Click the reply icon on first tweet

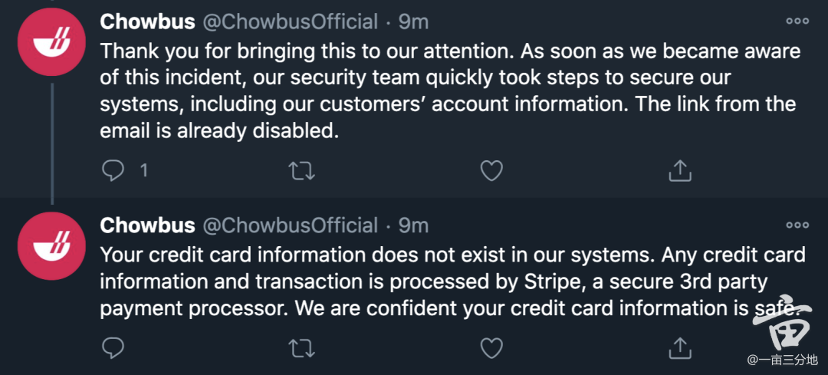pos(112,170)
